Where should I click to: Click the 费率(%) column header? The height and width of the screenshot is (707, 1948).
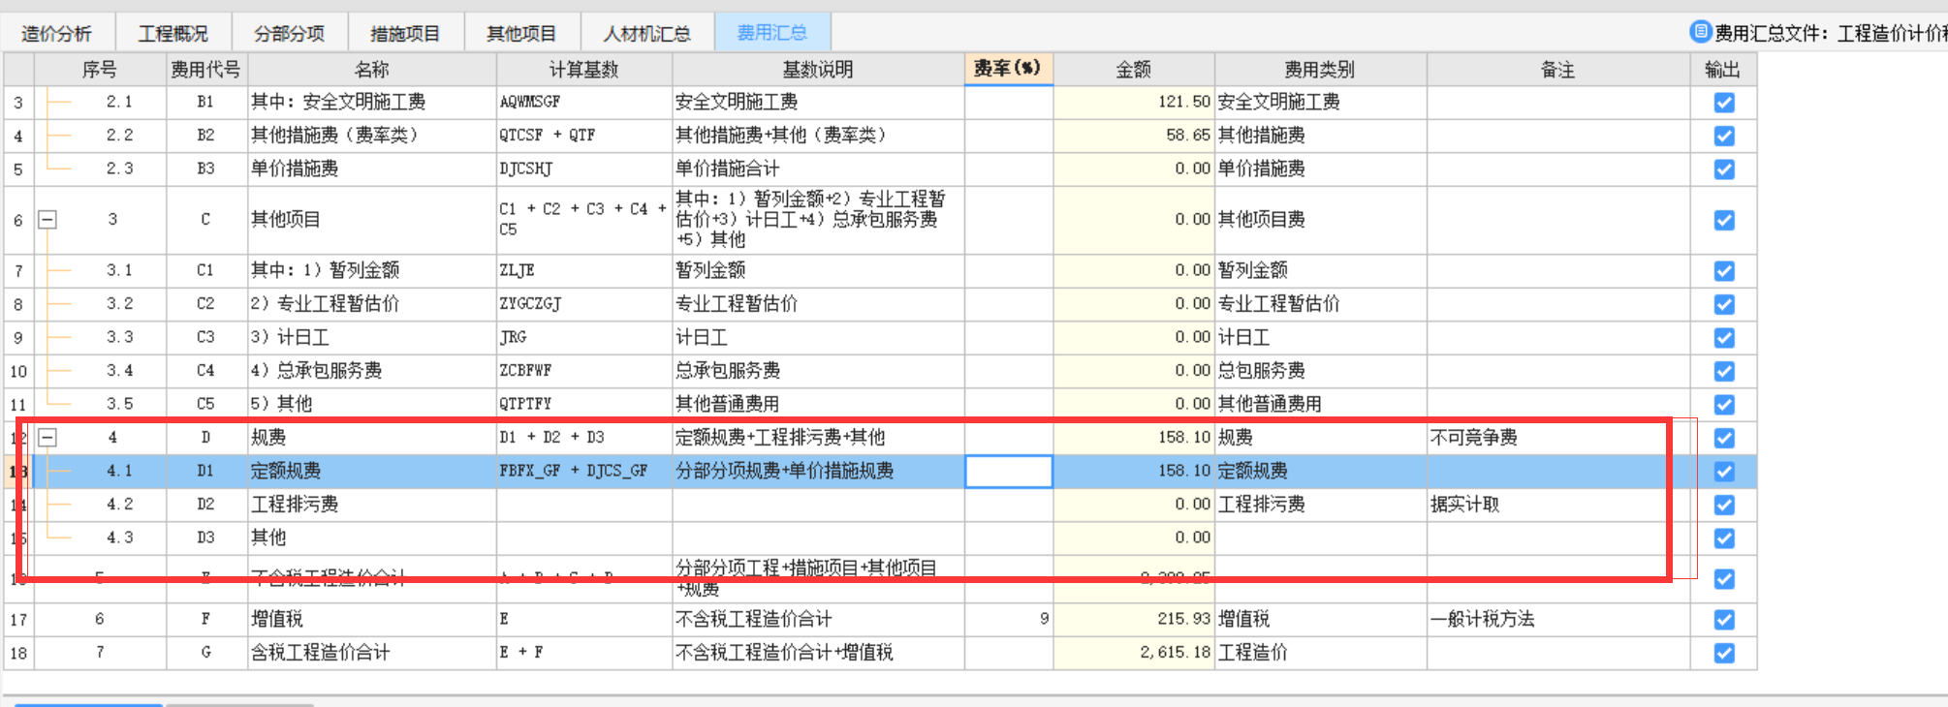[x=1008, y=69]
